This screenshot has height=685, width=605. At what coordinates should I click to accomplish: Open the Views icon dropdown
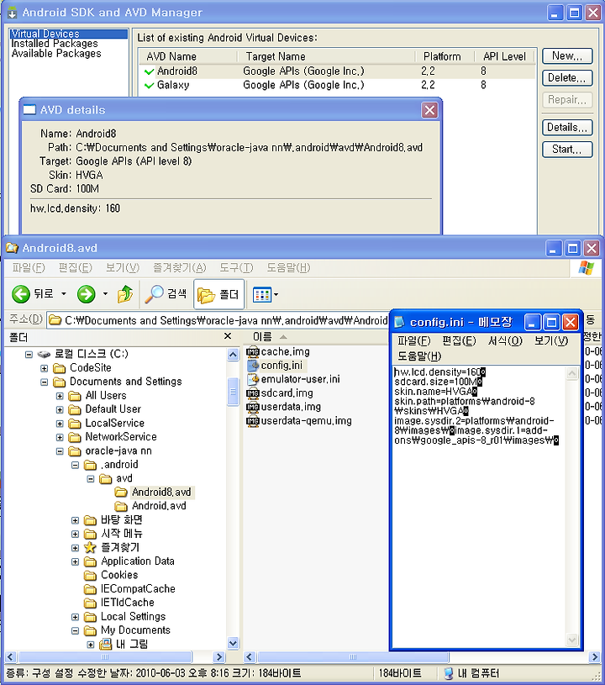point(266,295)
